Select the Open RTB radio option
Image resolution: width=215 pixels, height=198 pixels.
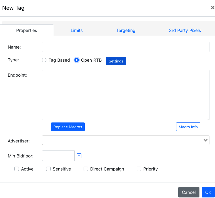tap(76, 60)
